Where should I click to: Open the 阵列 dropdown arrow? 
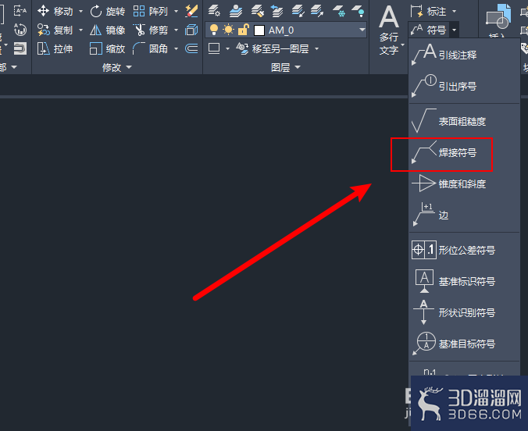click(x=176, y=12)
